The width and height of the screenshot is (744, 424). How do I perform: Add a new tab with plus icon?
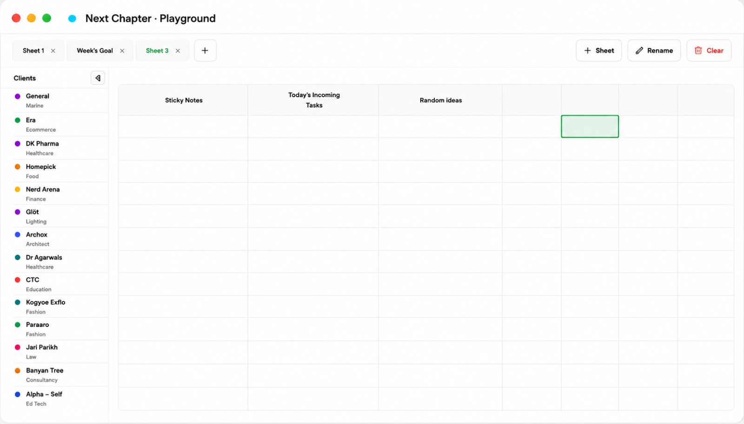[x=205, y=51]
